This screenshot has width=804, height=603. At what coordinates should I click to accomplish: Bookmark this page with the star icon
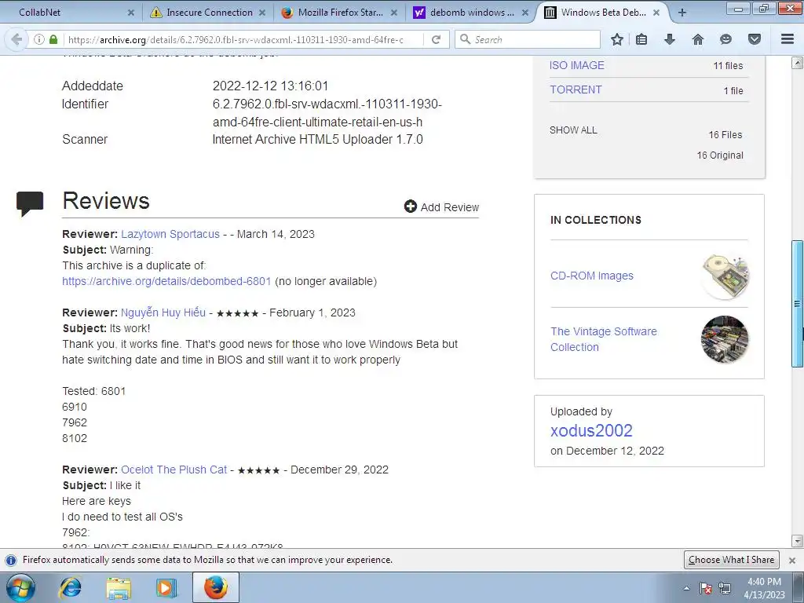click(617, 39)
